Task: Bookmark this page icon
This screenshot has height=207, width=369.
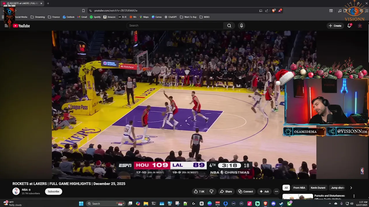Action: 83,11
